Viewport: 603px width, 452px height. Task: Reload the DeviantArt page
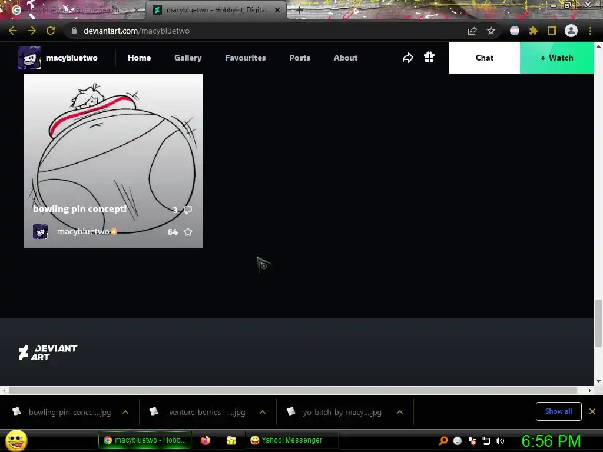(x=51, y=31)
